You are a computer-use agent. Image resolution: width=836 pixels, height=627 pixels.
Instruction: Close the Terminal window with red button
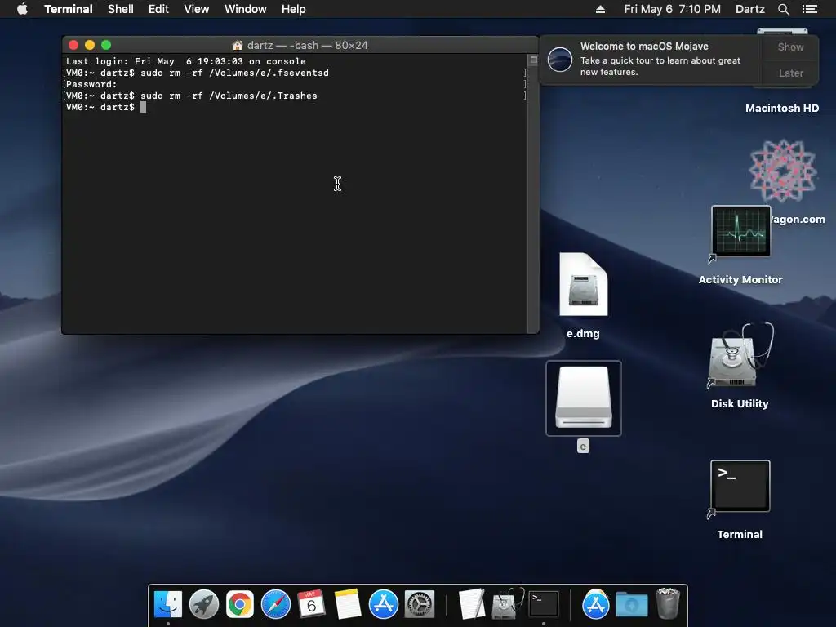73,46
